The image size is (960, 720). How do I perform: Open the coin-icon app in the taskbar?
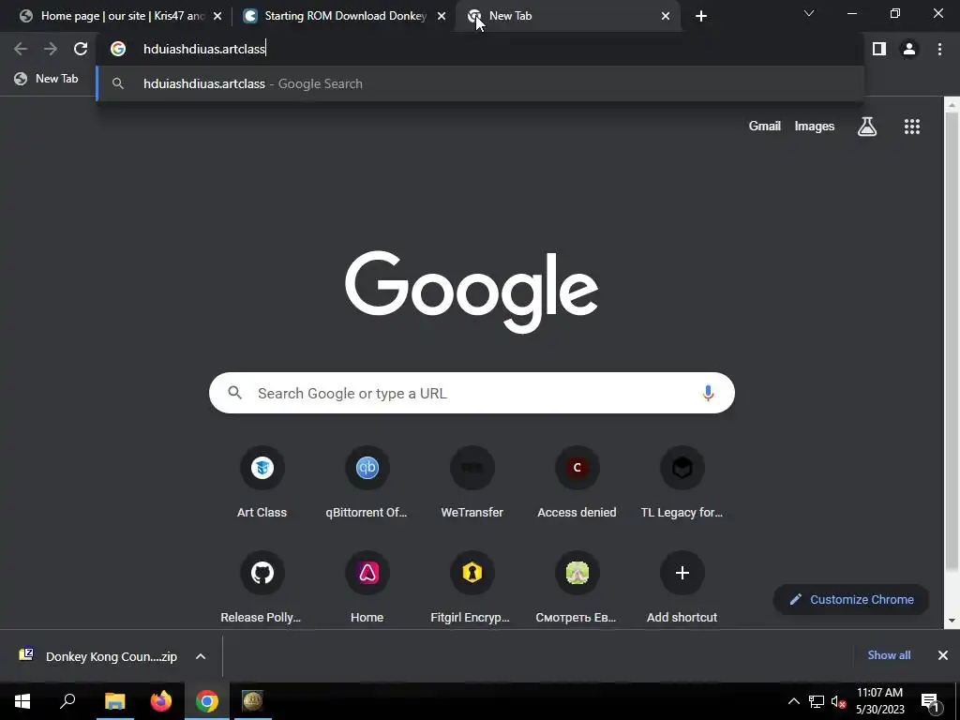[x=252, y=701]
